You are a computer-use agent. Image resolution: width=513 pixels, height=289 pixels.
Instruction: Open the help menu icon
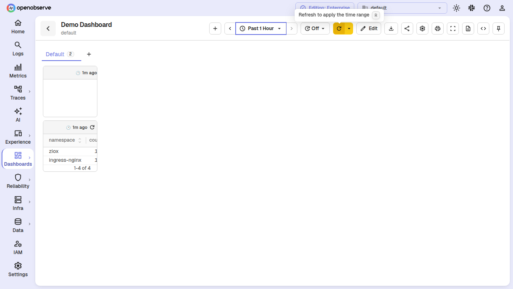click(487, 8)
